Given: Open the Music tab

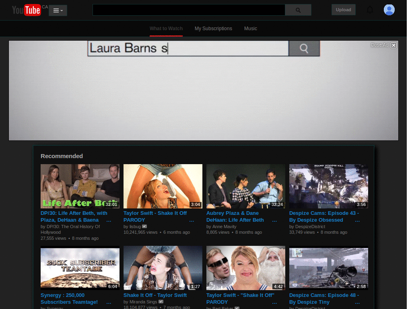Looking at the screenshot, I should click(250, 29).
